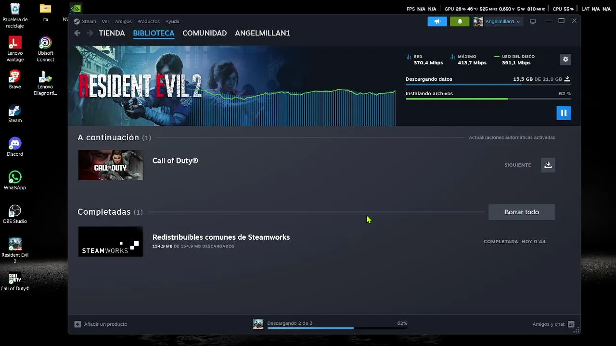
Task: Click the SIGUIENTE label next to Call of Duty
Action: [518, 165]
